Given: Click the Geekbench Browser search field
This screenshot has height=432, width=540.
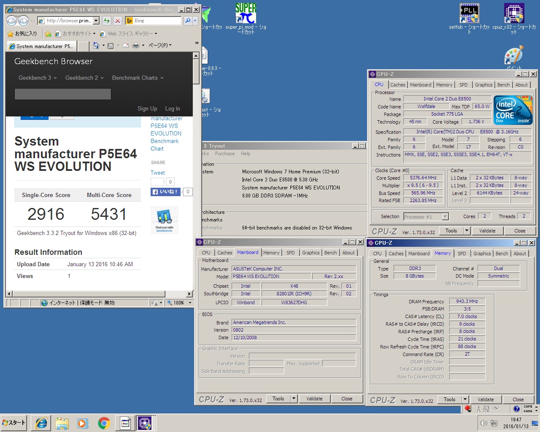Looking at the screenshot, I should pos(63,94).
